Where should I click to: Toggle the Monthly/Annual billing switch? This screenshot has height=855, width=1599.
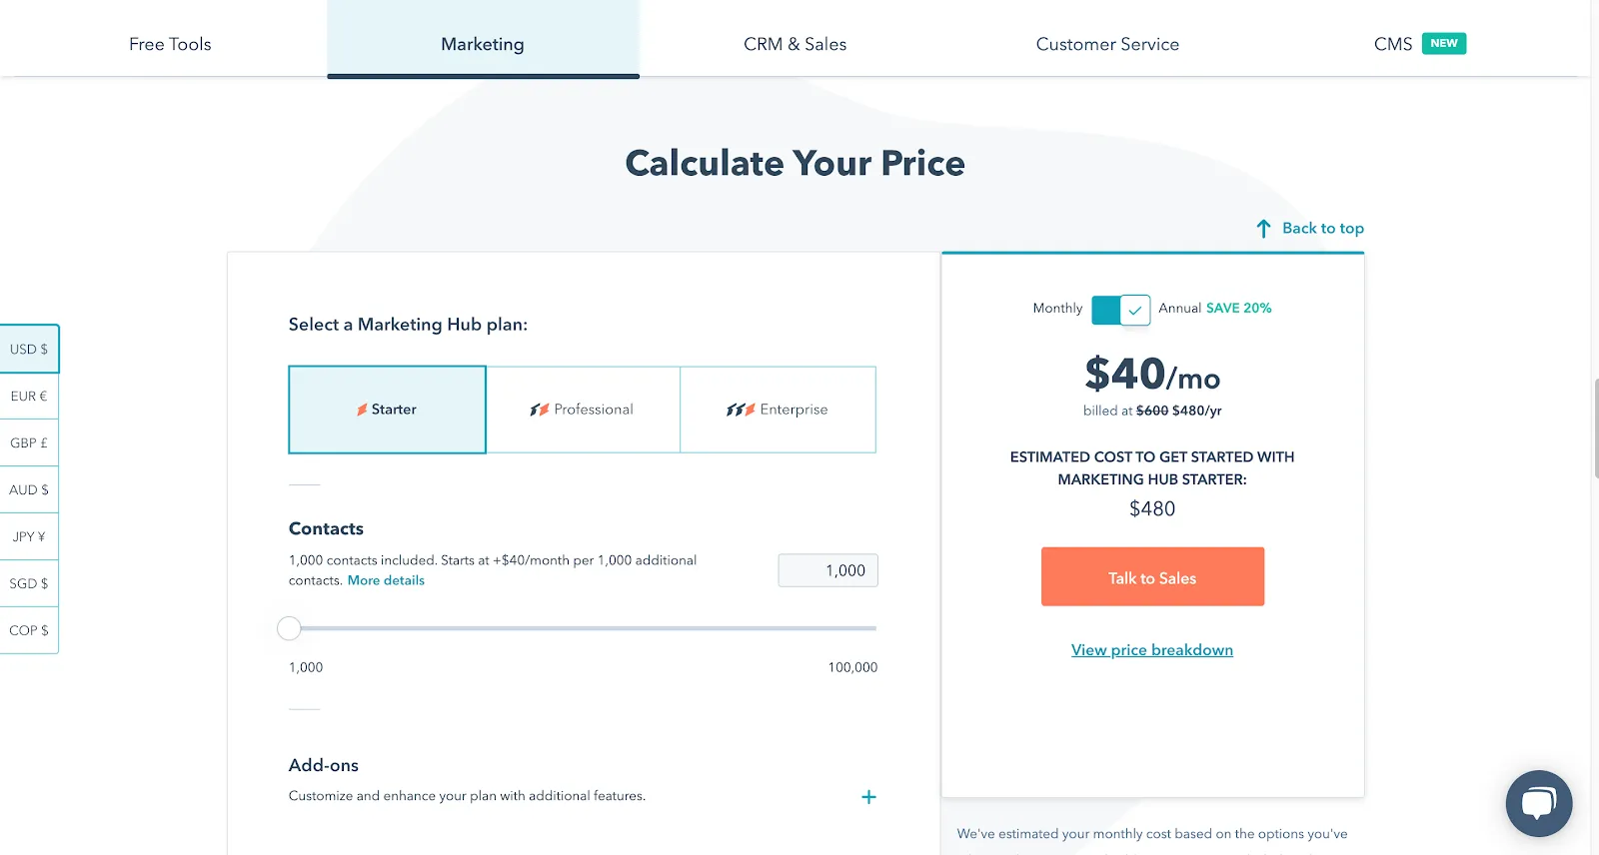1121,310
